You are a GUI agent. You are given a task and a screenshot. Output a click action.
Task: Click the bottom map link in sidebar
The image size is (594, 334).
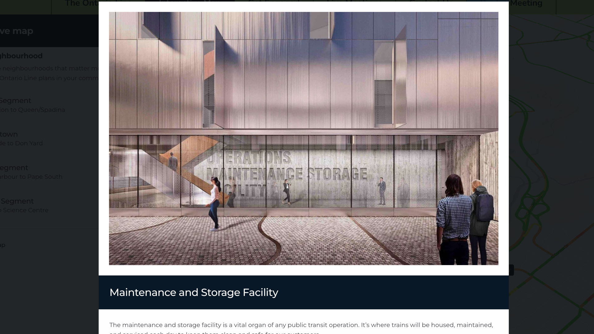2,245
